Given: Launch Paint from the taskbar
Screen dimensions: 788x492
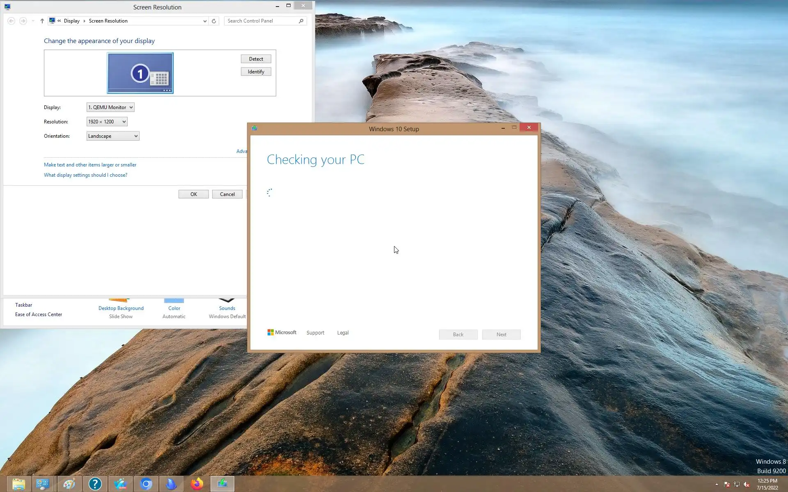Looking at the screenshot, I should (69, 484).
